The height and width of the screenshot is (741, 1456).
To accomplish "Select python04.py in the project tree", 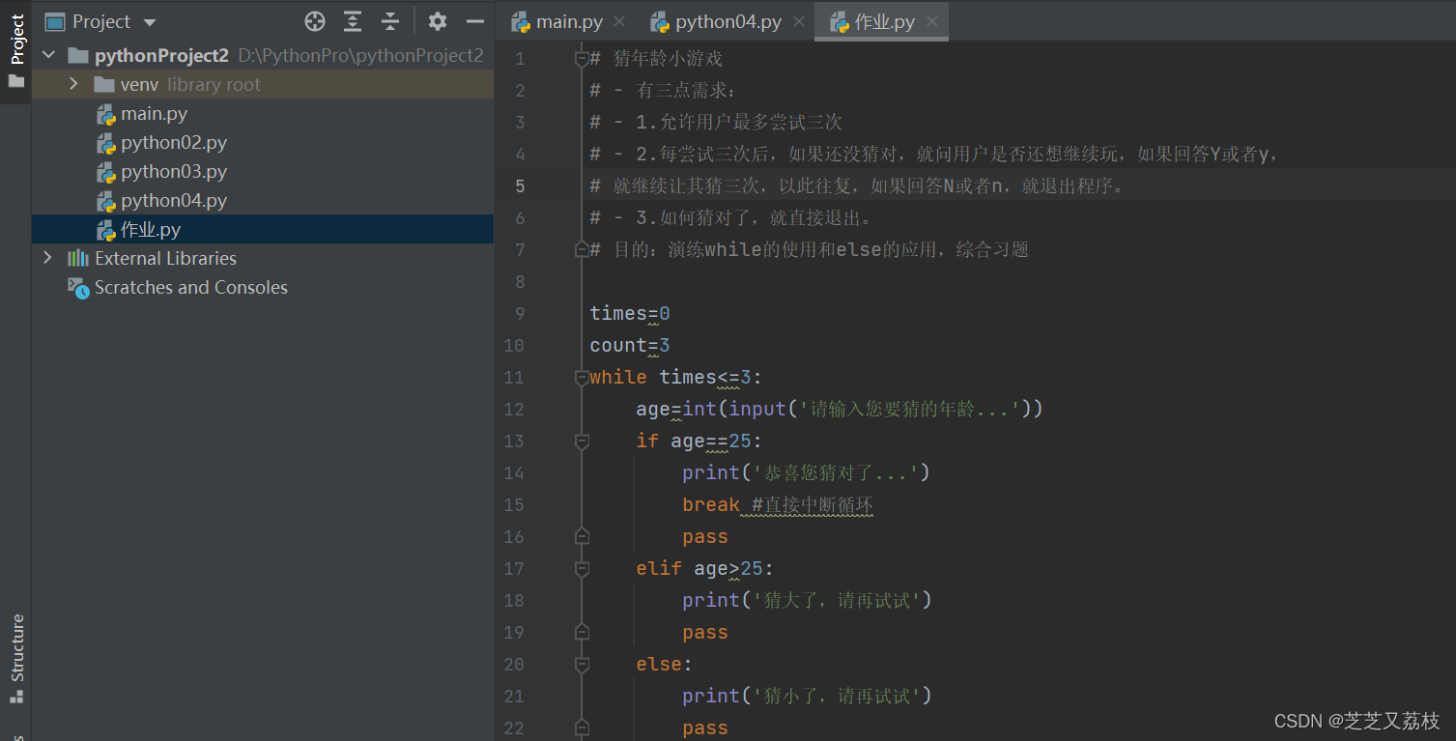I will tap(263, 200).
